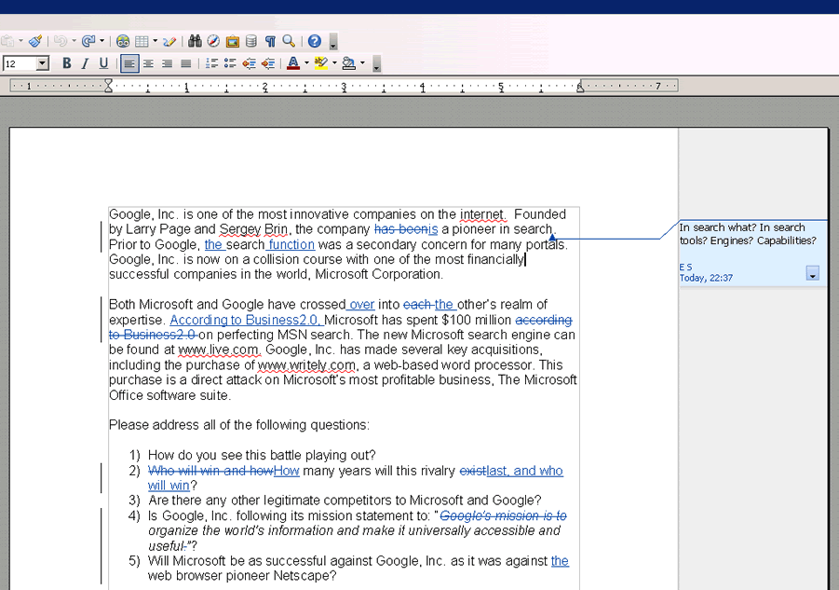Show the Draw Functions pencil icon
Screen dimensions: 839x590
tap(169, 41)
